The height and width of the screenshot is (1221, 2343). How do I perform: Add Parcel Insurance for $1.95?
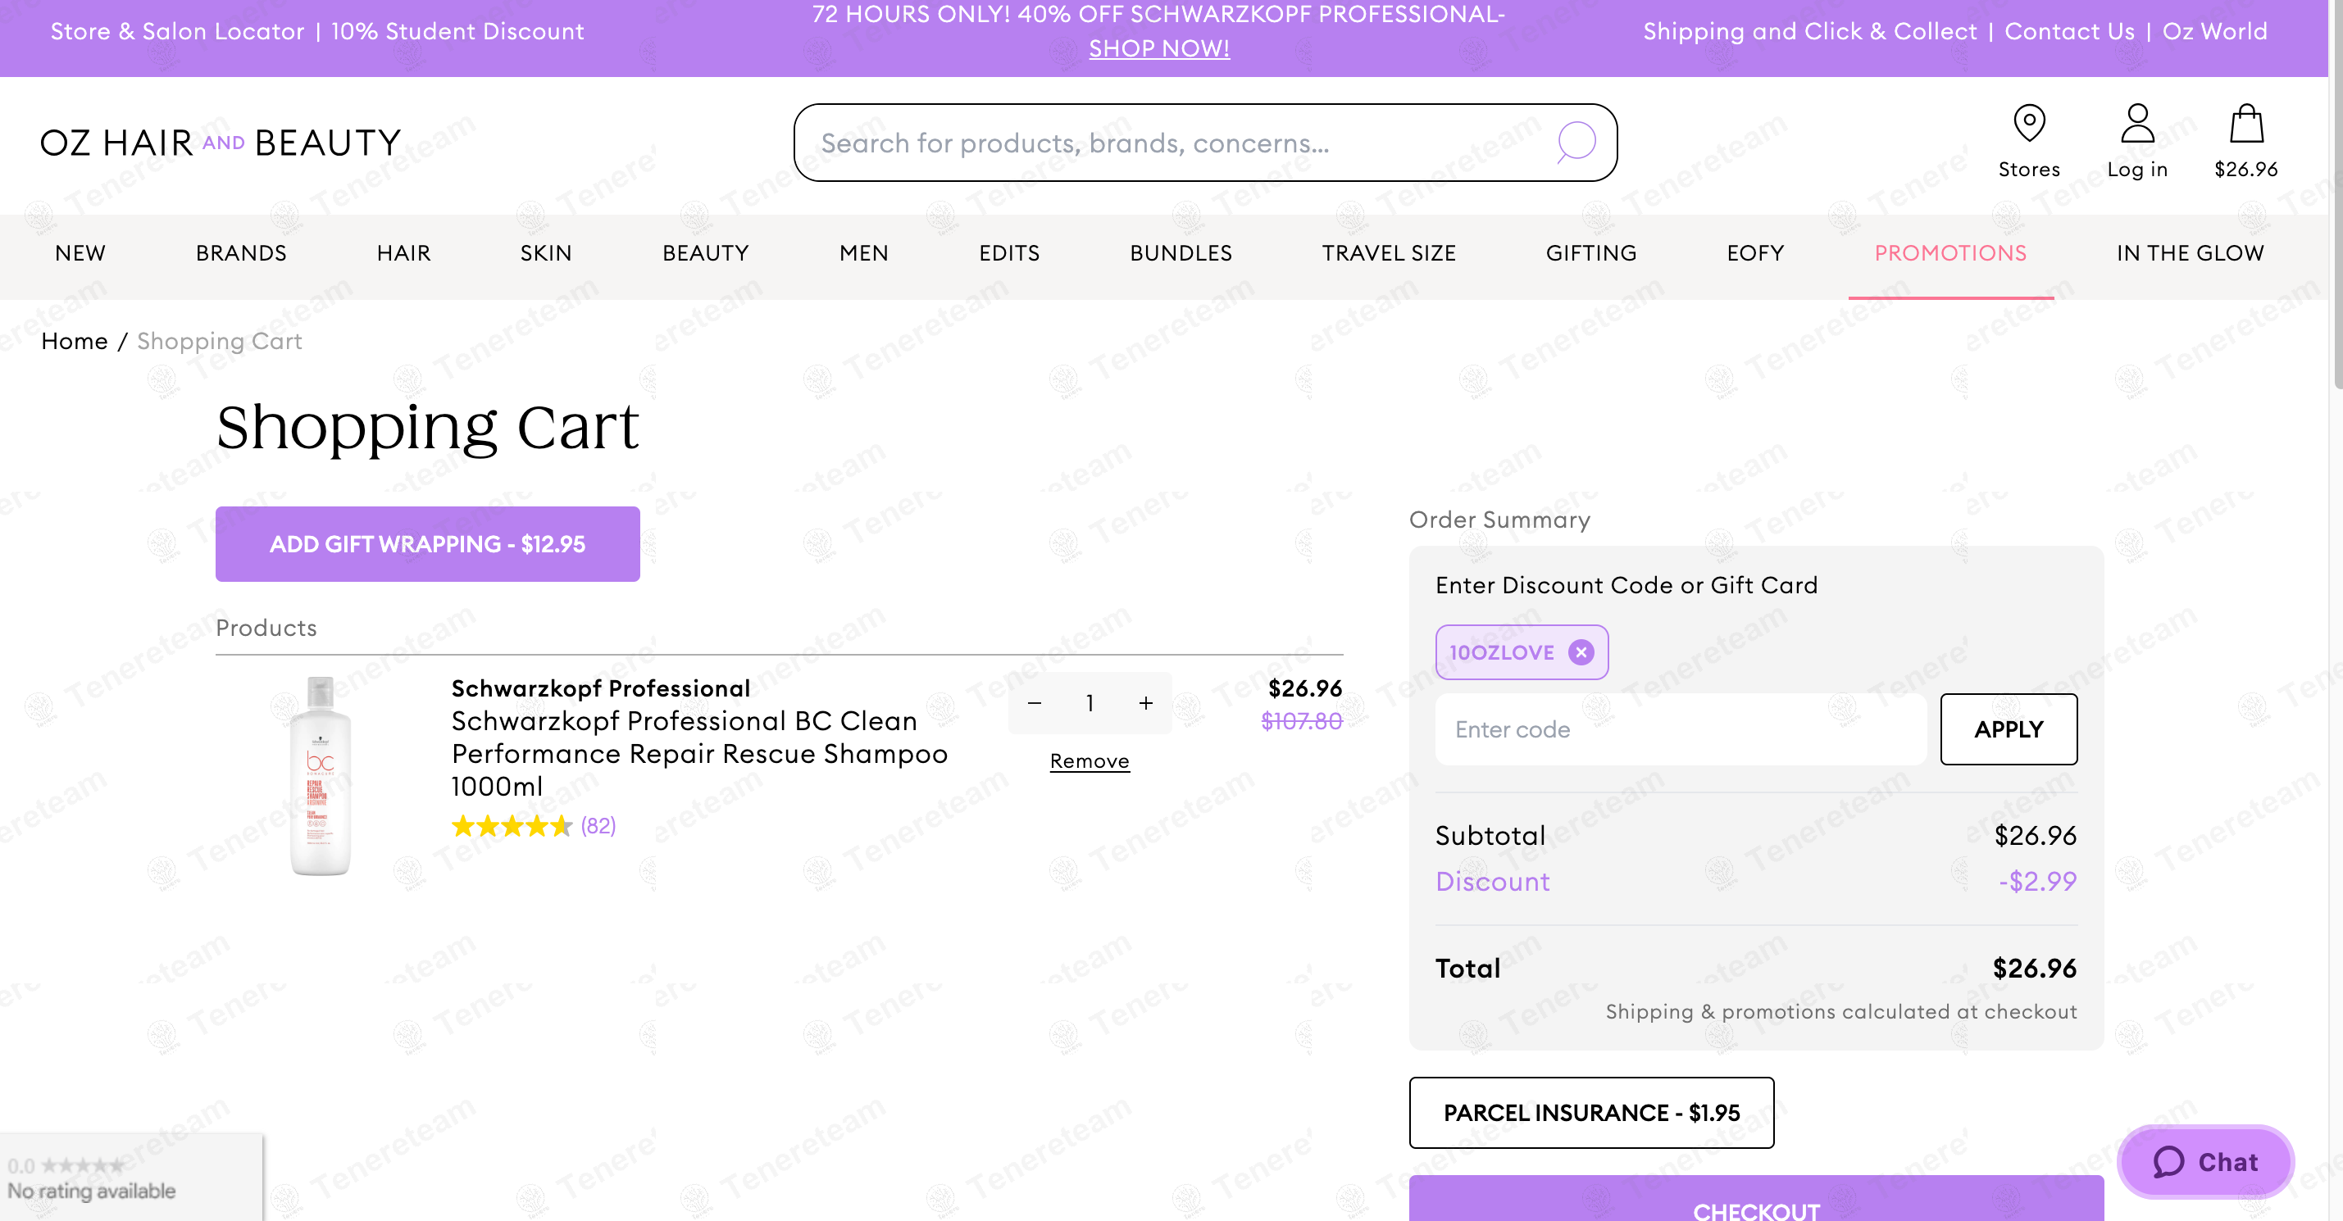[x=1590, y=1112]
